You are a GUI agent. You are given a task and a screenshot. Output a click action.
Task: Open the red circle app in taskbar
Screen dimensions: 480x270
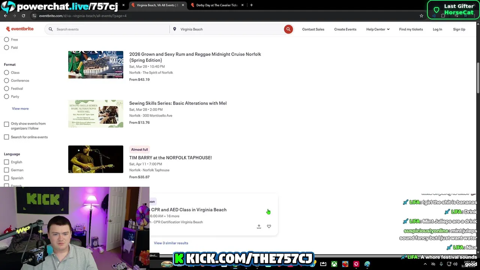(356, 264)
